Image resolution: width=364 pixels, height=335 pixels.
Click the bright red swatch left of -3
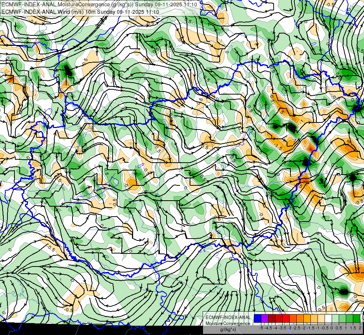(286, 318)
